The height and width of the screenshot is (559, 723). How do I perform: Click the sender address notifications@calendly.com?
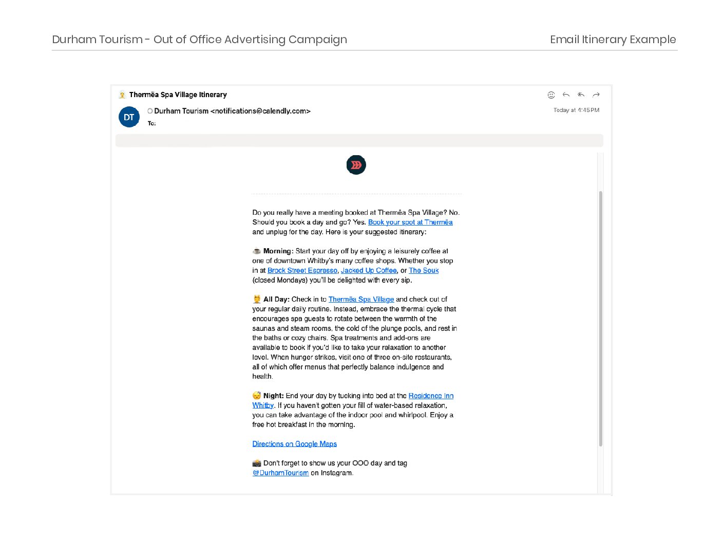coord(260,111)
